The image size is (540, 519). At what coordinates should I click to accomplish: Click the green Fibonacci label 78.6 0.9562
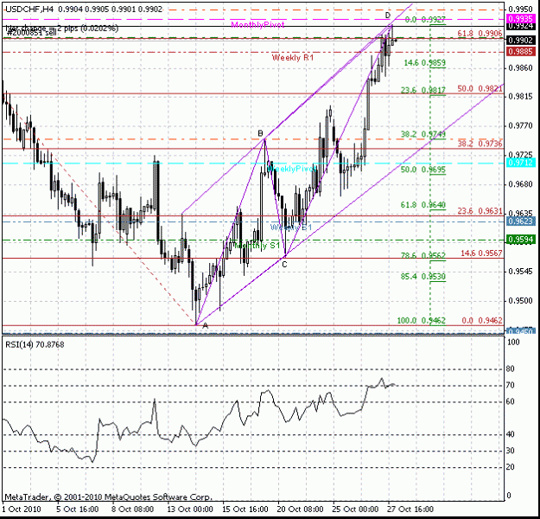423,255
